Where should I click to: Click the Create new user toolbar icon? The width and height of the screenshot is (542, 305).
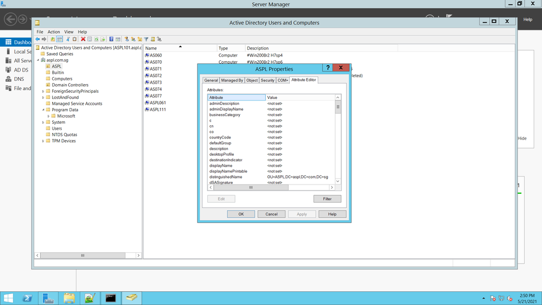[126, 39]
